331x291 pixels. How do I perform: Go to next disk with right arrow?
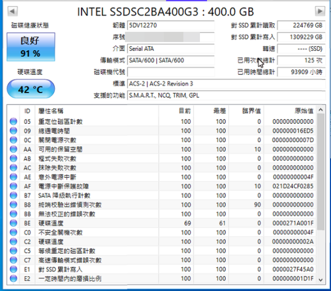[320, 11]
